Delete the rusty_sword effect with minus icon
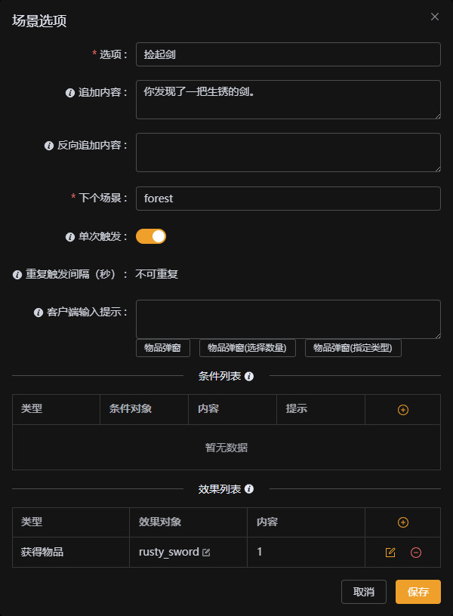 coord(416,552)
